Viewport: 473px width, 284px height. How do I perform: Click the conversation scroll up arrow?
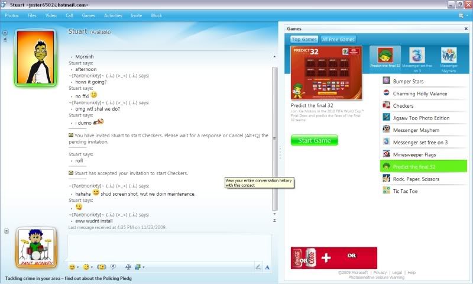point(274,57)
